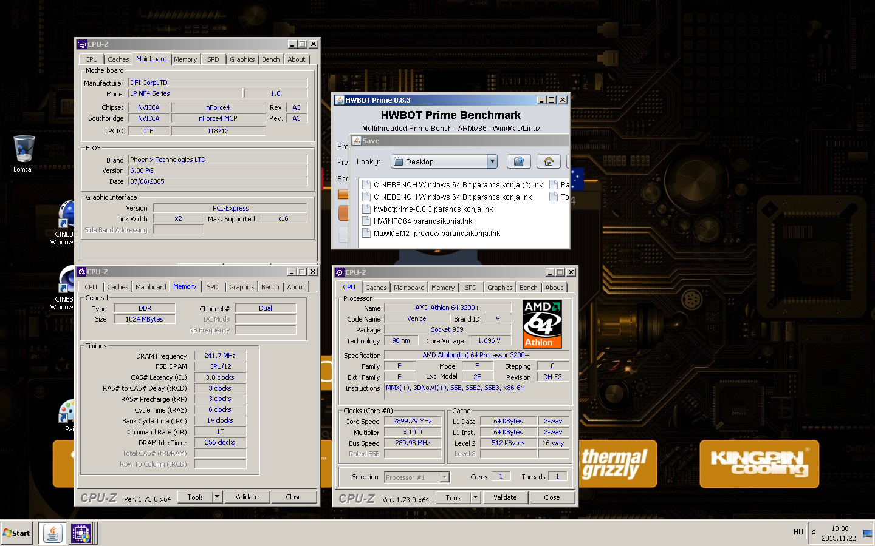Click southbridge value nForce4 MCP
The image size is (875, 546).
[x=218, y=118]
